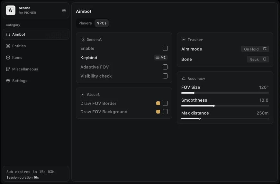Click the Arcane logo icon
The image size is (280, 184).
click(11, 11)
